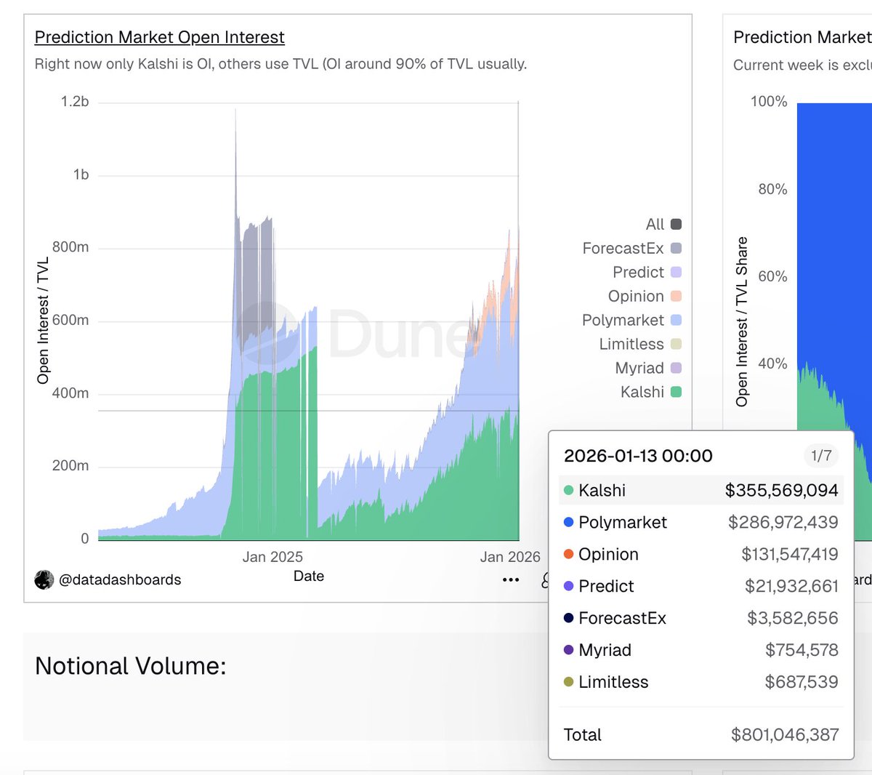Image resolution: width=872 pixels, height=775 pixels.
Task: Click the Date x-axis title
Action: coord(309,576)
